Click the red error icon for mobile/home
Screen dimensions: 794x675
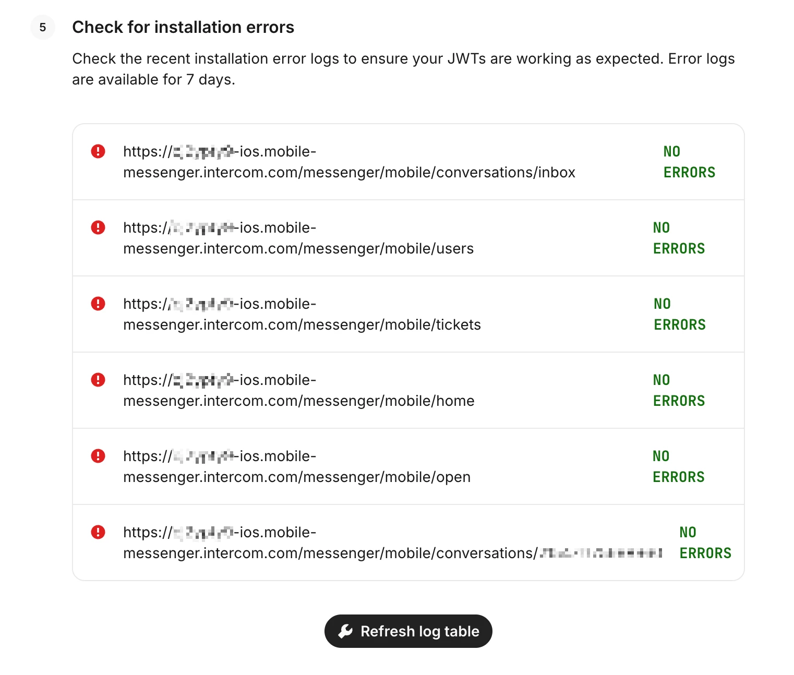(x=98, y=380)
